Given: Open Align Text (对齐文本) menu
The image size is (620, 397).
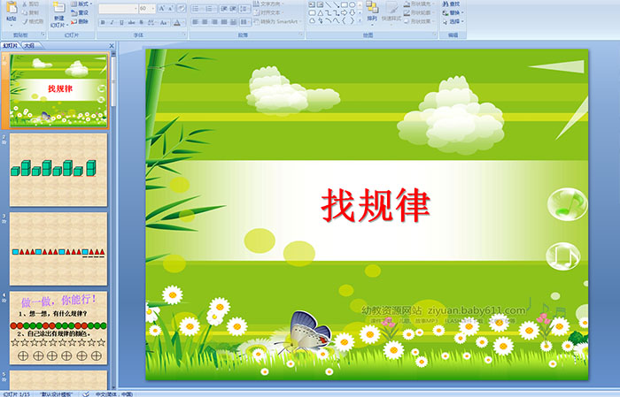Looking at the screenshot, I should tap(268, 12).
